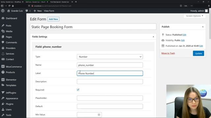
Task: Uncheck the Required checkbox
Action: 78,89
